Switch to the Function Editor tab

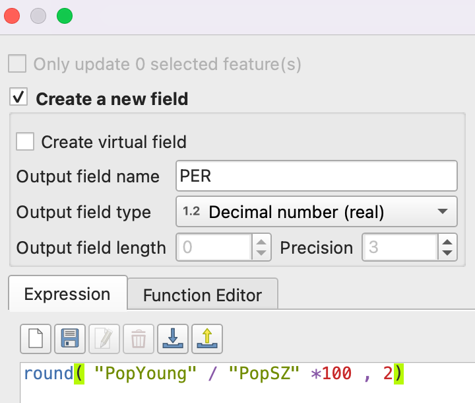(202, 295)
